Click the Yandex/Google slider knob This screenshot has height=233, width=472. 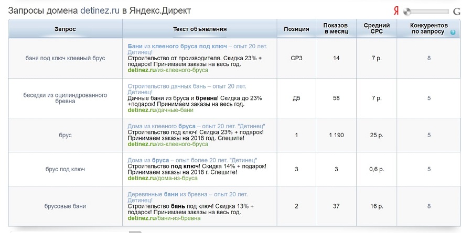[407, 12]
